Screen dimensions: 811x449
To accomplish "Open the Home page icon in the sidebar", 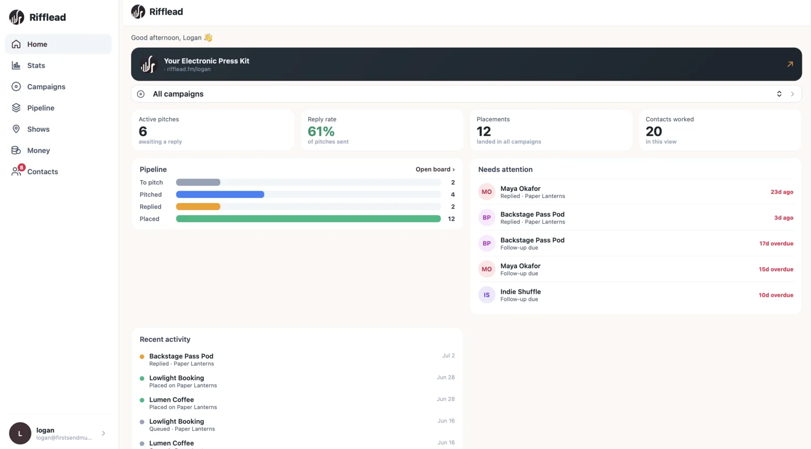I will pos(16,44).
